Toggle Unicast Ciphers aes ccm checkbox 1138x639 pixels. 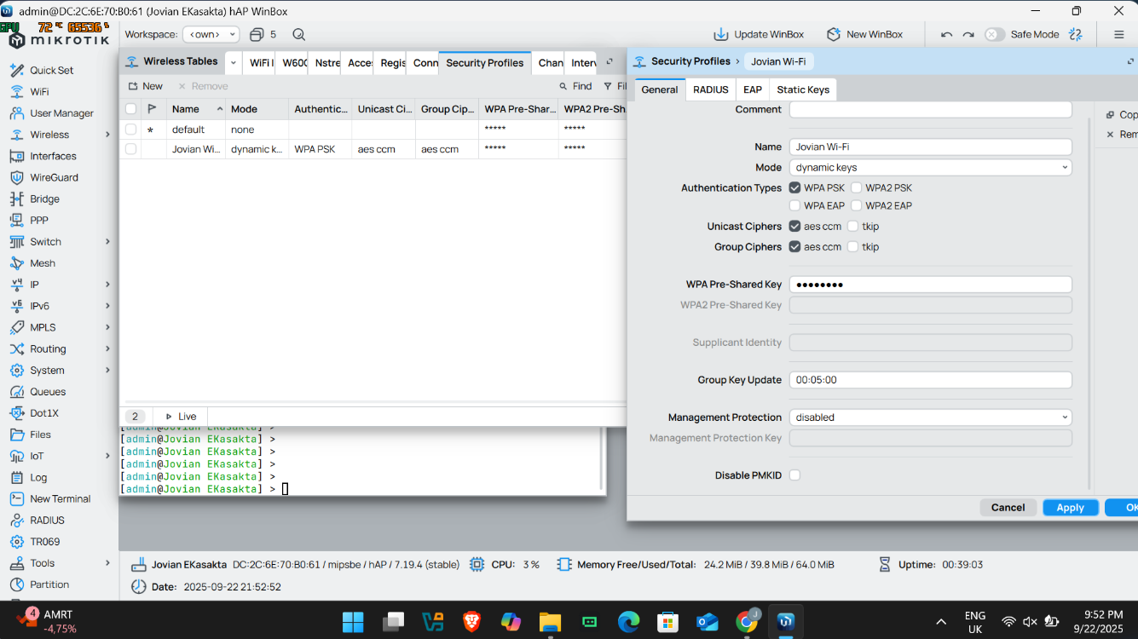(x=794, y=226)
